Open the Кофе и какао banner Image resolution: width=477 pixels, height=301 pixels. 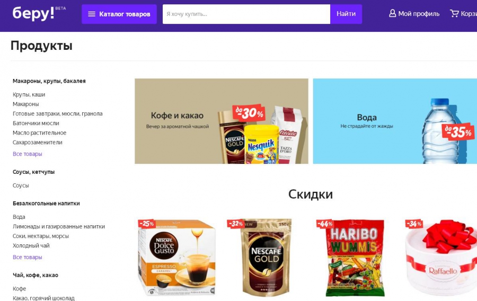222,121
